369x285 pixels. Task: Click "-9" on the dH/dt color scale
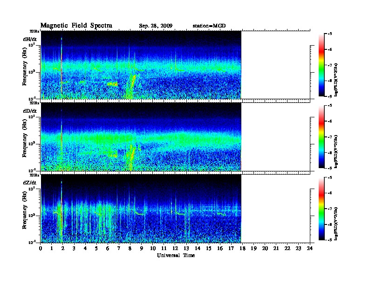330,96
